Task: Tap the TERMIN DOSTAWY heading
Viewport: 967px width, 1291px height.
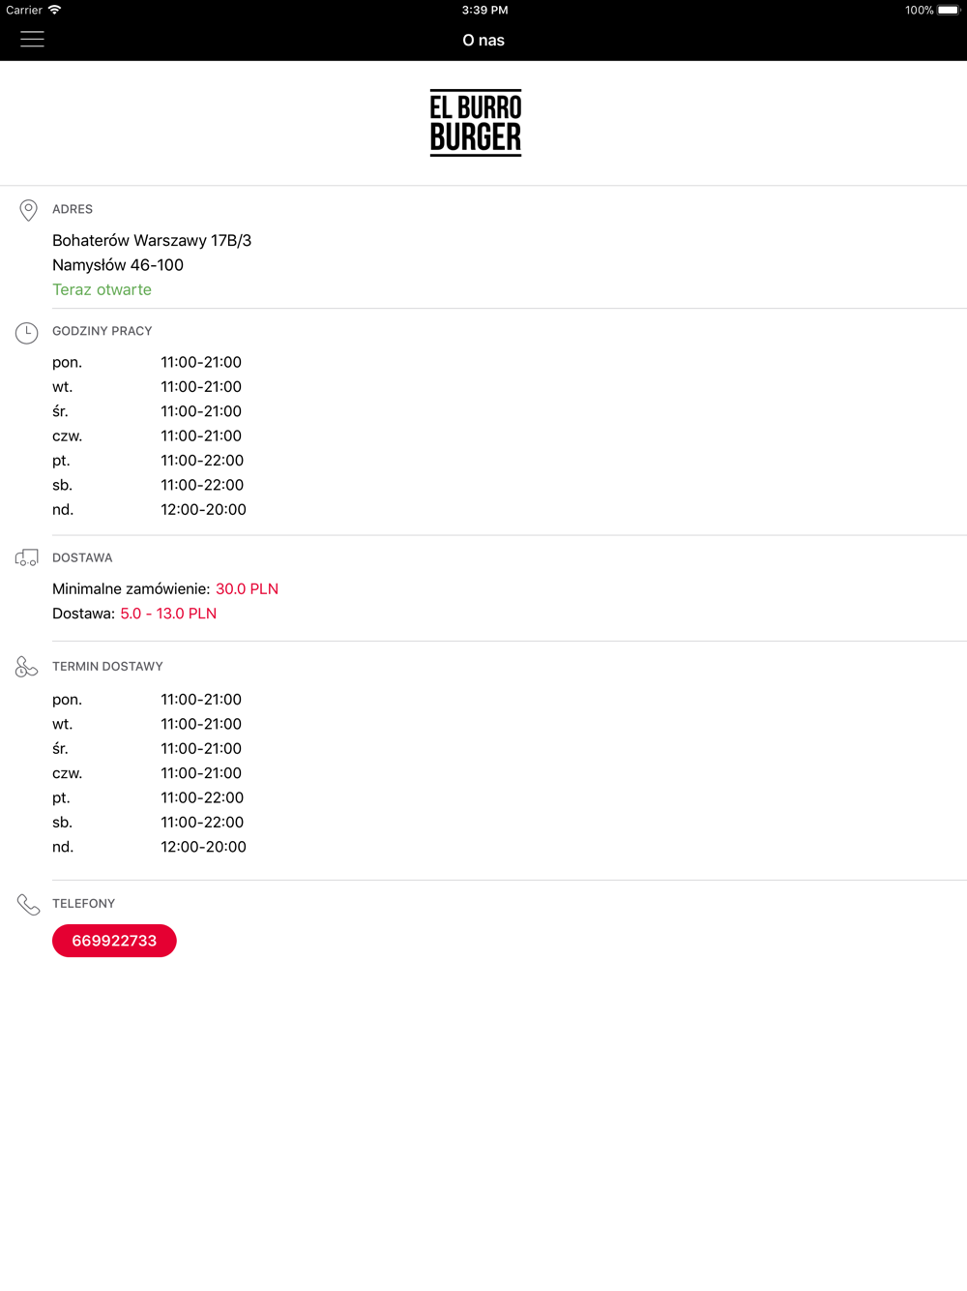Action: point(107,666)
